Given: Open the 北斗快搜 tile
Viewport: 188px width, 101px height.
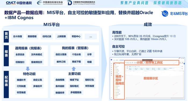Looking at the screenshot, I should tap(17, 36).
